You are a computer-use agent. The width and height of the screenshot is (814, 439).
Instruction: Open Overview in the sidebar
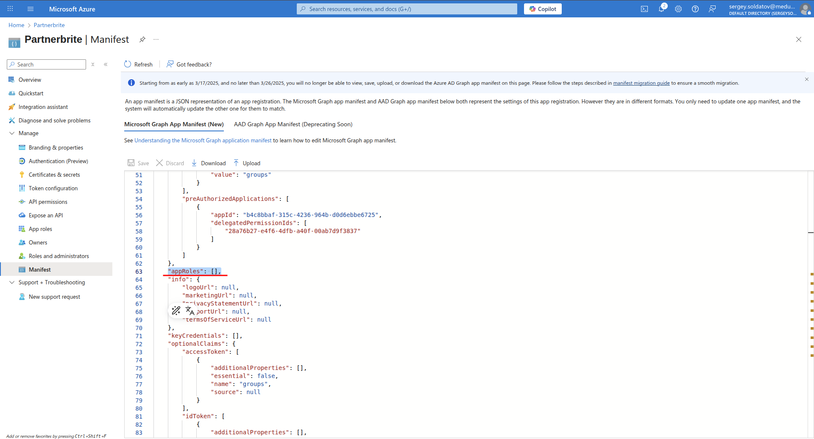pos(30,80)
